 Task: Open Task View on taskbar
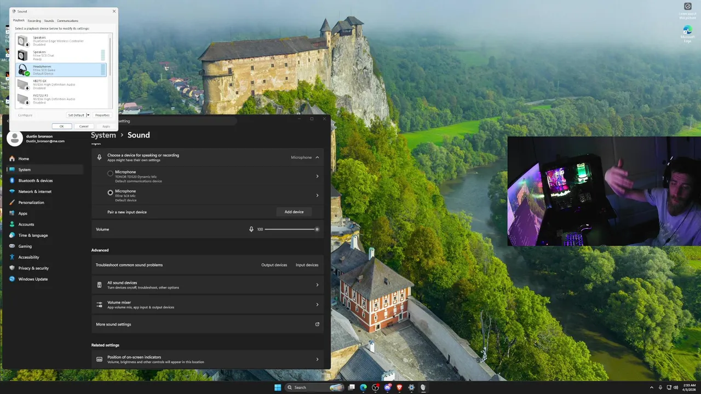pyautogui.click(x=351, y=387)
